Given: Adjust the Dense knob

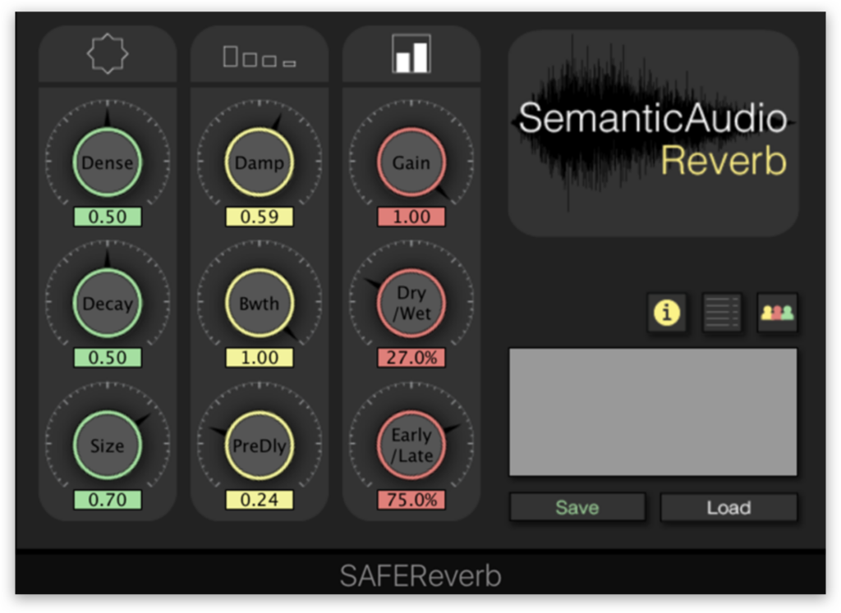Looking at the screenshot, I should [107, 162].
